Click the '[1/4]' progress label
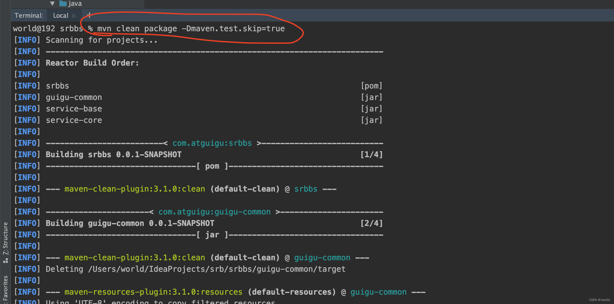This screenshot has height=304, width=614. click(372, 155)
